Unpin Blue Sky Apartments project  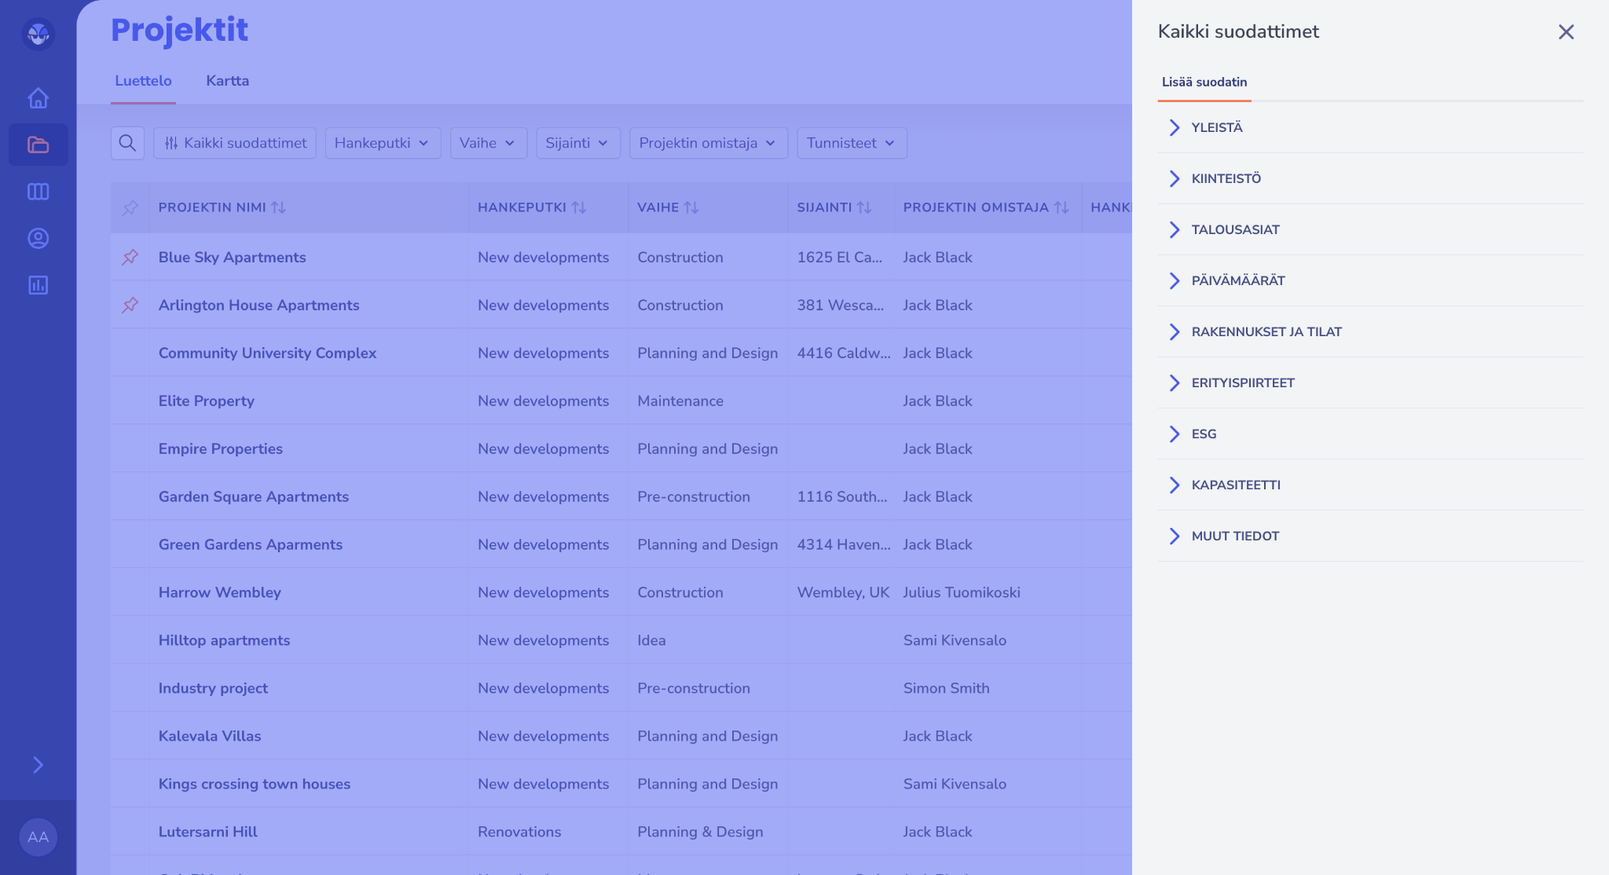pyautogui.click(x=130, y=257)
